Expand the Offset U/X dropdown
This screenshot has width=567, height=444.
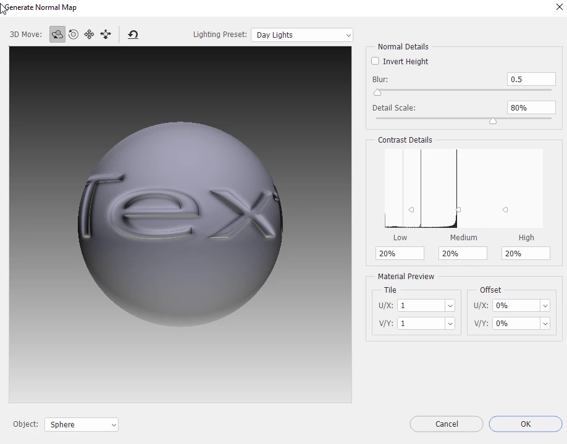click(545, 306)
